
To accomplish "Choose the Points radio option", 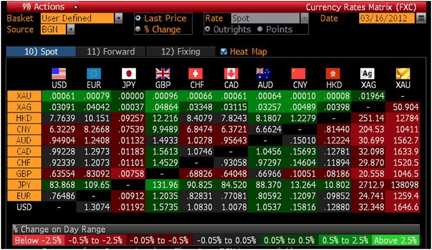I will pos(260,29).
